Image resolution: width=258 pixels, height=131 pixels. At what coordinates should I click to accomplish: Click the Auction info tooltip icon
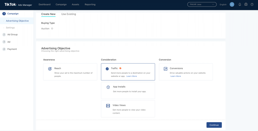click(52, 28)
